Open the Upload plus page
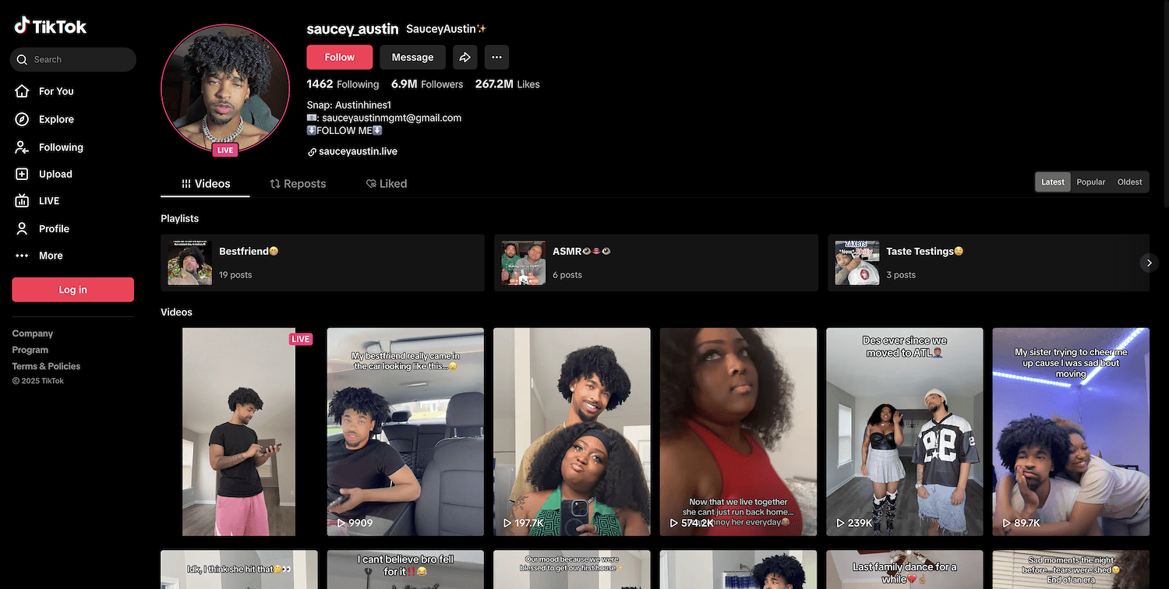The width and height of the screenshot is (1169, 589). 55,174
